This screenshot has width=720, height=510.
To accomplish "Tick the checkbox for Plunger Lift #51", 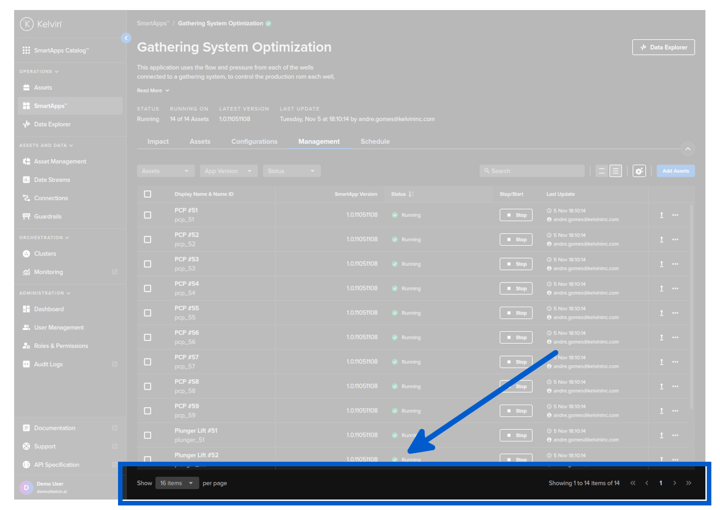I will click(148, 435).
